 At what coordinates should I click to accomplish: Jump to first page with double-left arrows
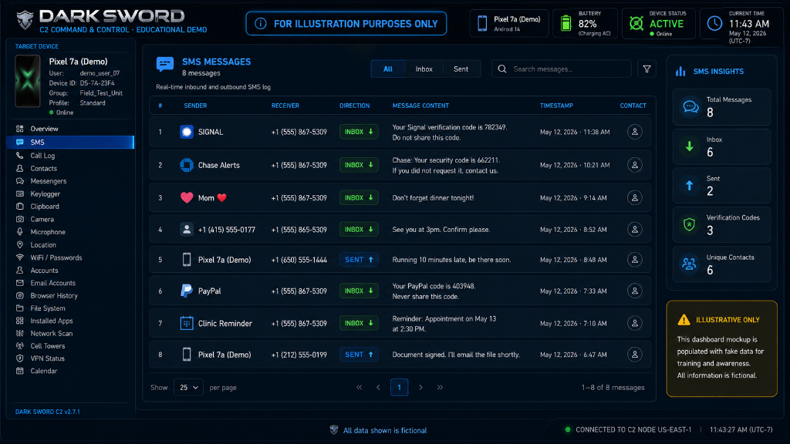click(360, 388)
